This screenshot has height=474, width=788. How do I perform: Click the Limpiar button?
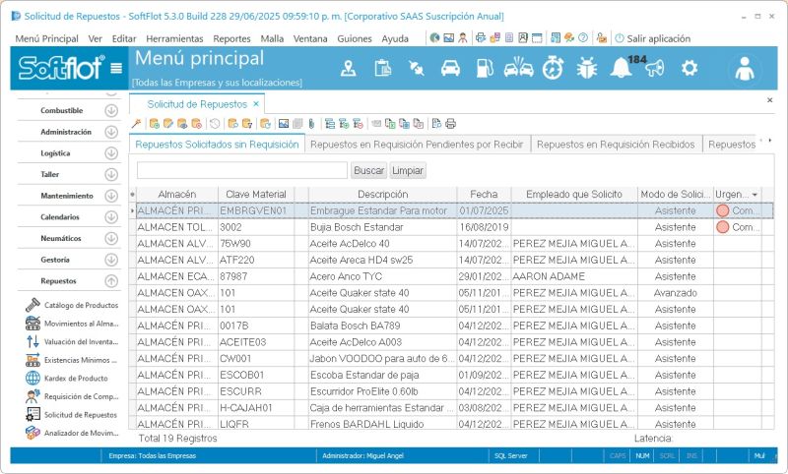click(x=408, y=170)
